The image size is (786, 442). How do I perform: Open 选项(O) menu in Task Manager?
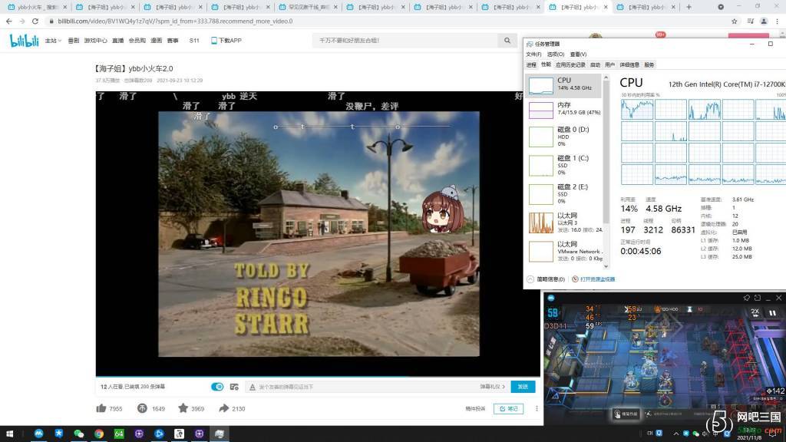coord(556,54)
